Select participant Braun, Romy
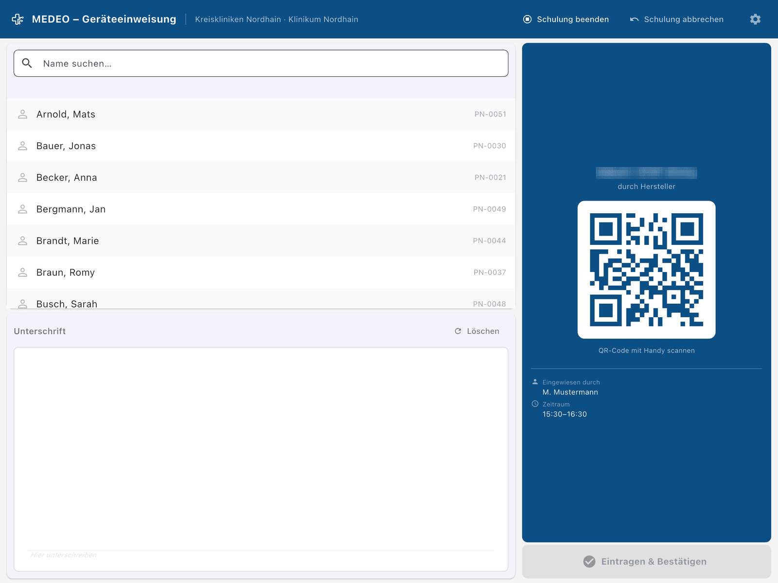 [261, 272]
